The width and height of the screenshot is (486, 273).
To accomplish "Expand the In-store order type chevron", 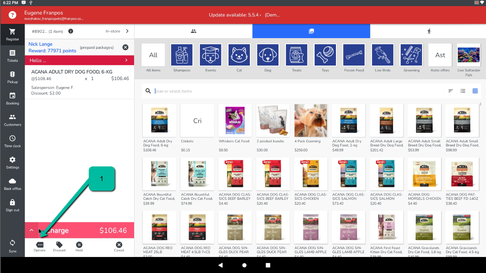I will [x=127, y=31].
